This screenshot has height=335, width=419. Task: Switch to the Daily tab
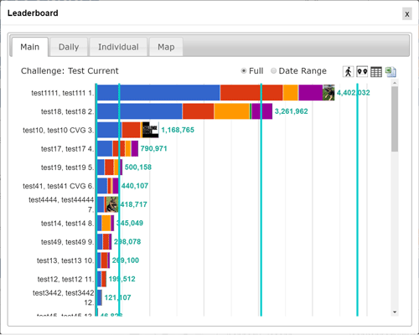tap(69, 47)
